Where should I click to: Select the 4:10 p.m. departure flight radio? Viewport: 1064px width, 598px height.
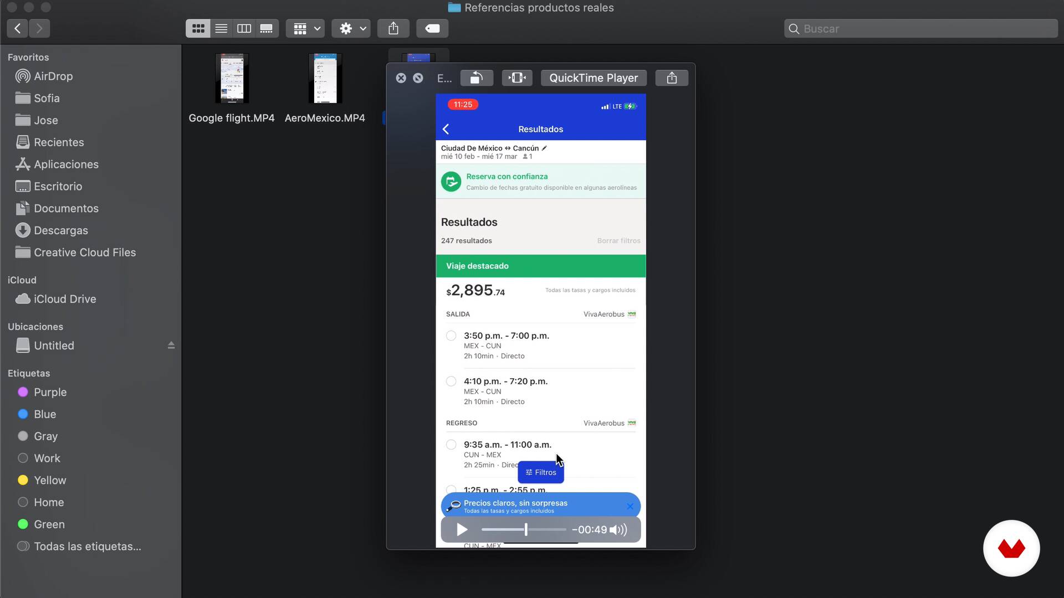point(451,381)
